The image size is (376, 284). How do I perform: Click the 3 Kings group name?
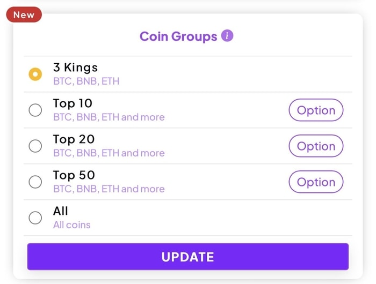[75, 68]
